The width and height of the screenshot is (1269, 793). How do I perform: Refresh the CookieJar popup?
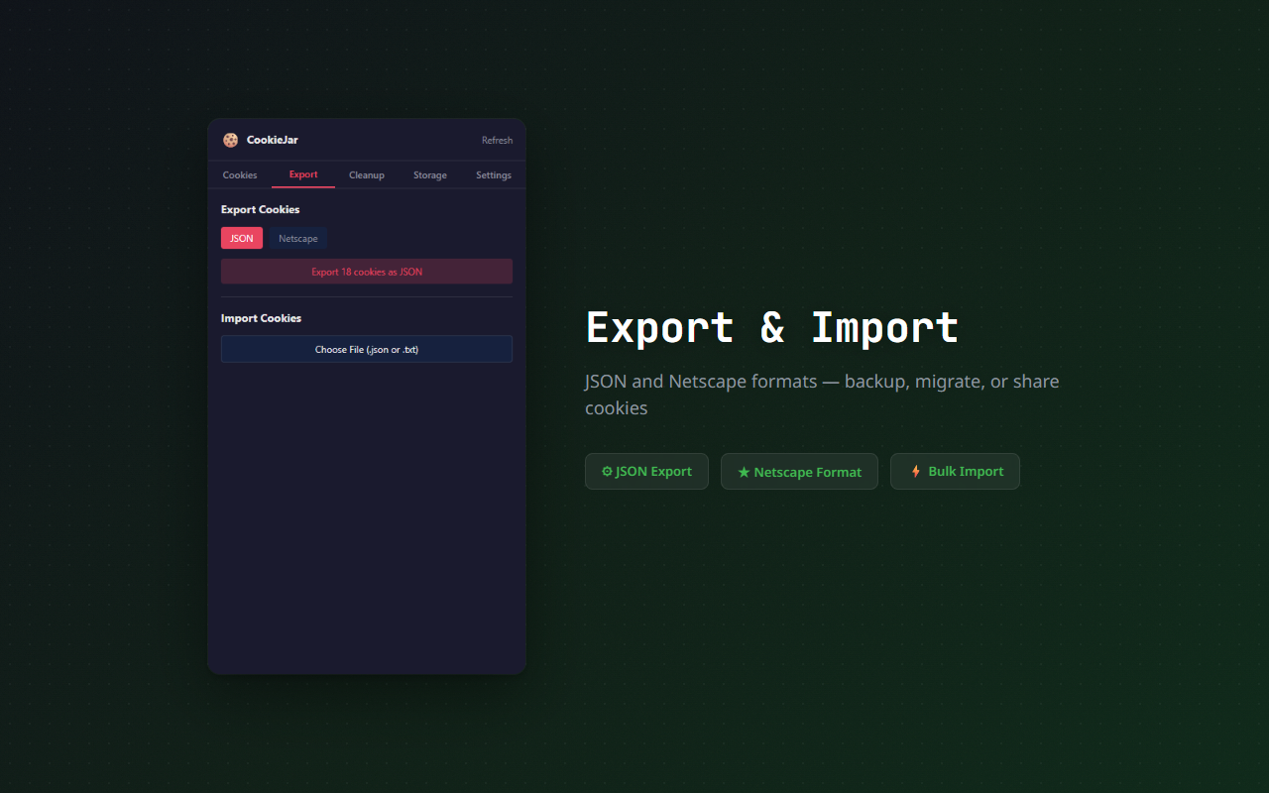point(497,140)
